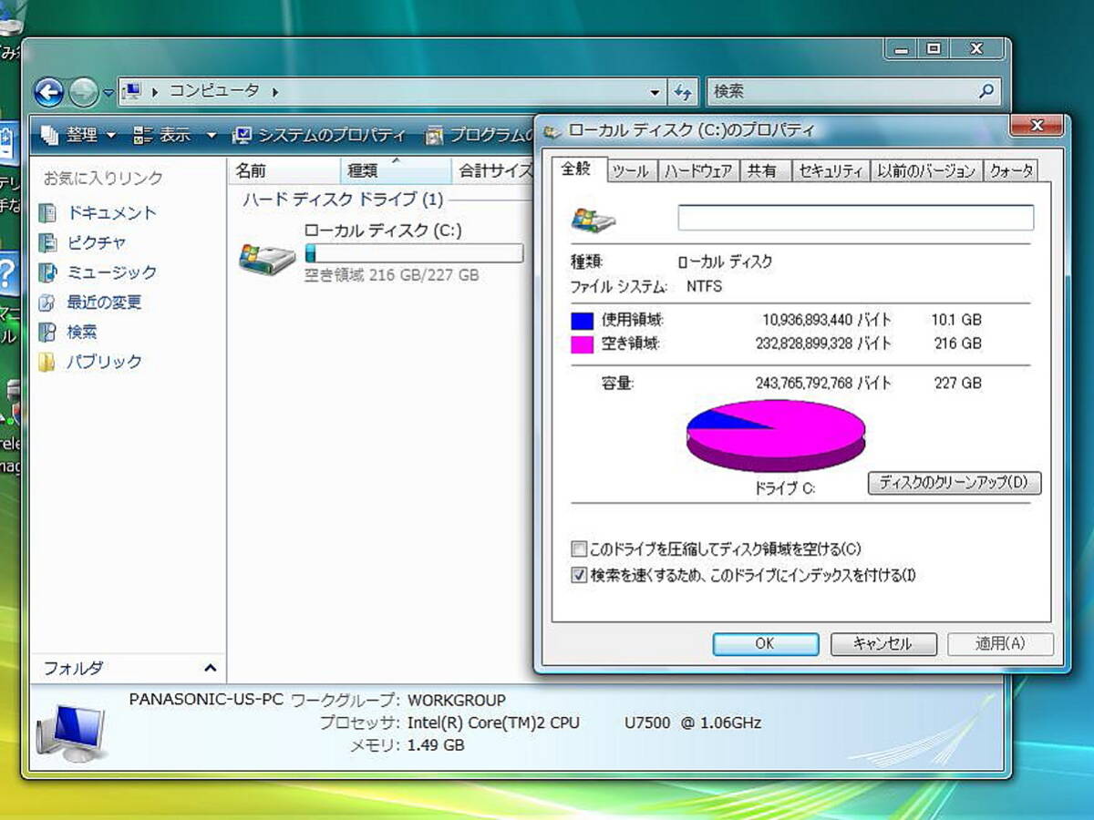Click the 最近の変更 icon in sidebar
This screenshot has height=820, width=1094.
tap(47, 302)
